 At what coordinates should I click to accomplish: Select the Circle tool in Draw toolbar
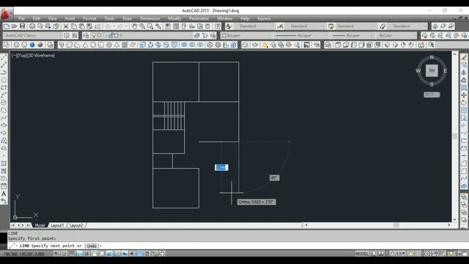pyautogui.click(x=4, y=103)
